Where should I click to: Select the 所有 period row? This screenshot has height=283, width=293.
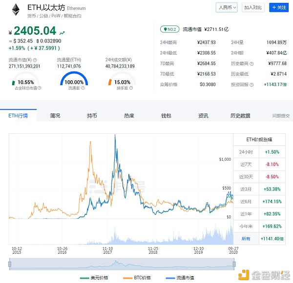point(259,238)
